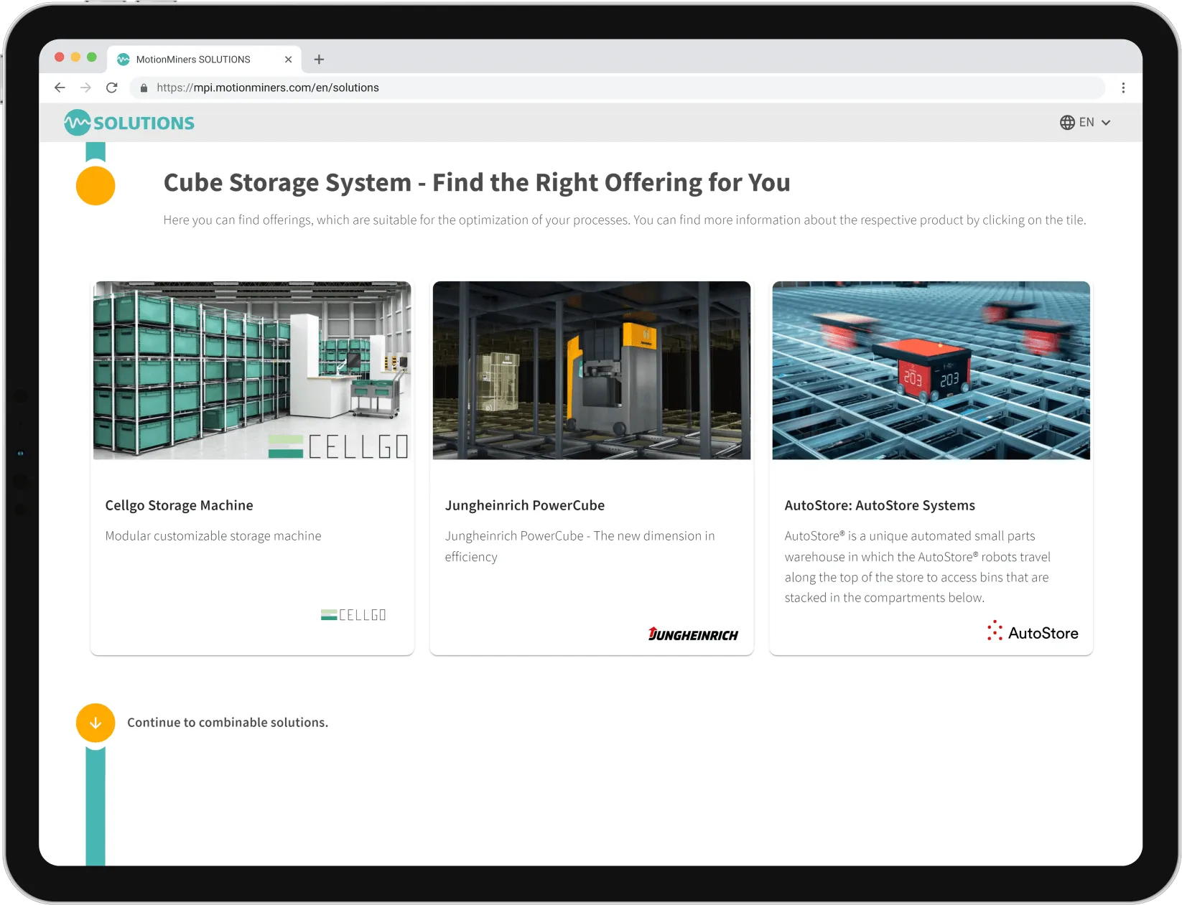Click the MotionMiners favicon on the browser tab
The height and width of the screenshot is (905, 1182).
[x=123, y=59]
